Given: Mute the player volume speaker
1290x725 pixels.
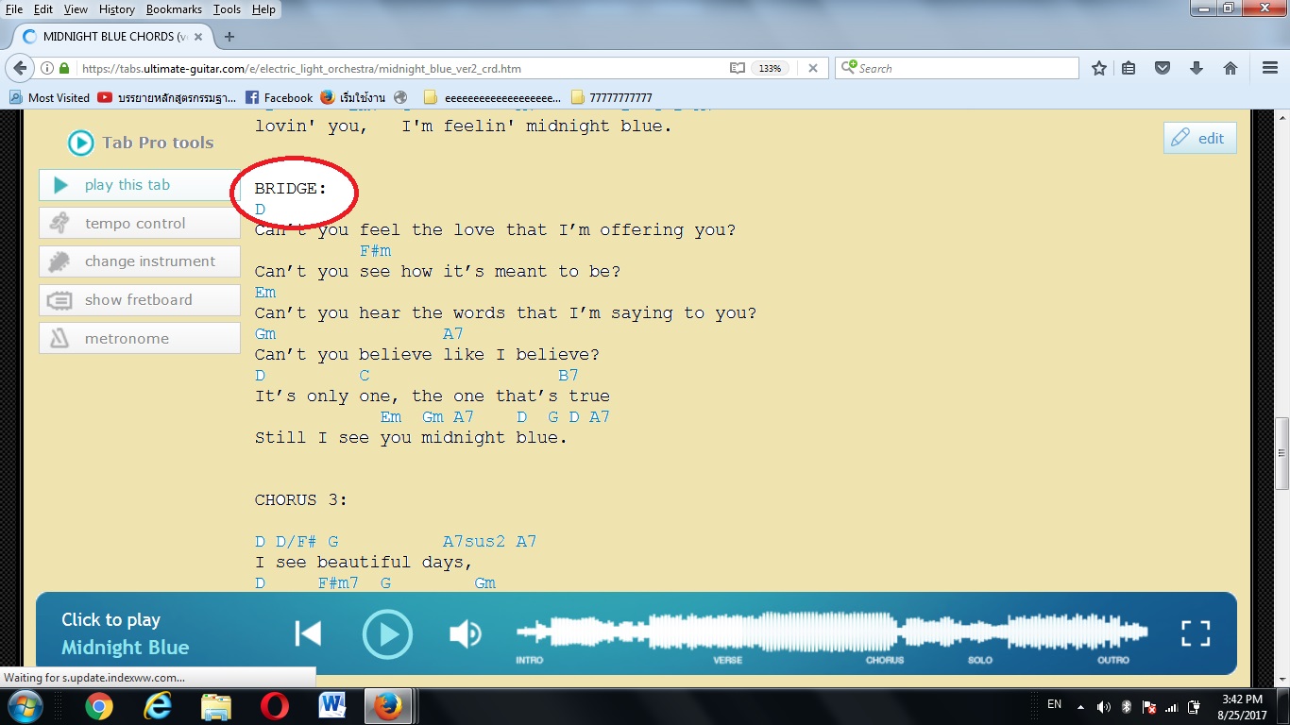Looking at the screenshot, I should tap(465, 633).
